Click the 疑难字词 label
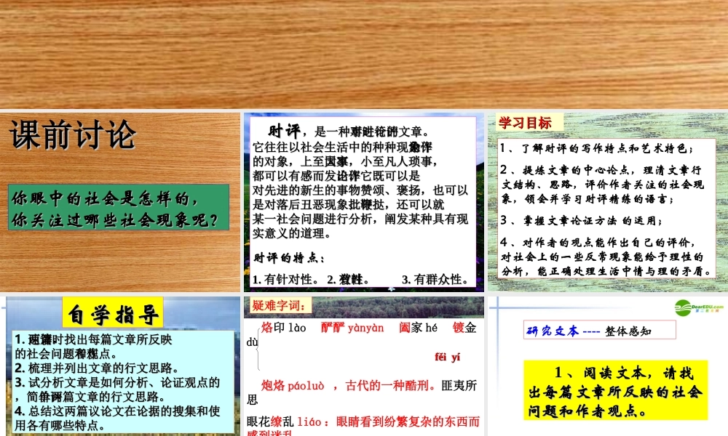 (279, 305)
